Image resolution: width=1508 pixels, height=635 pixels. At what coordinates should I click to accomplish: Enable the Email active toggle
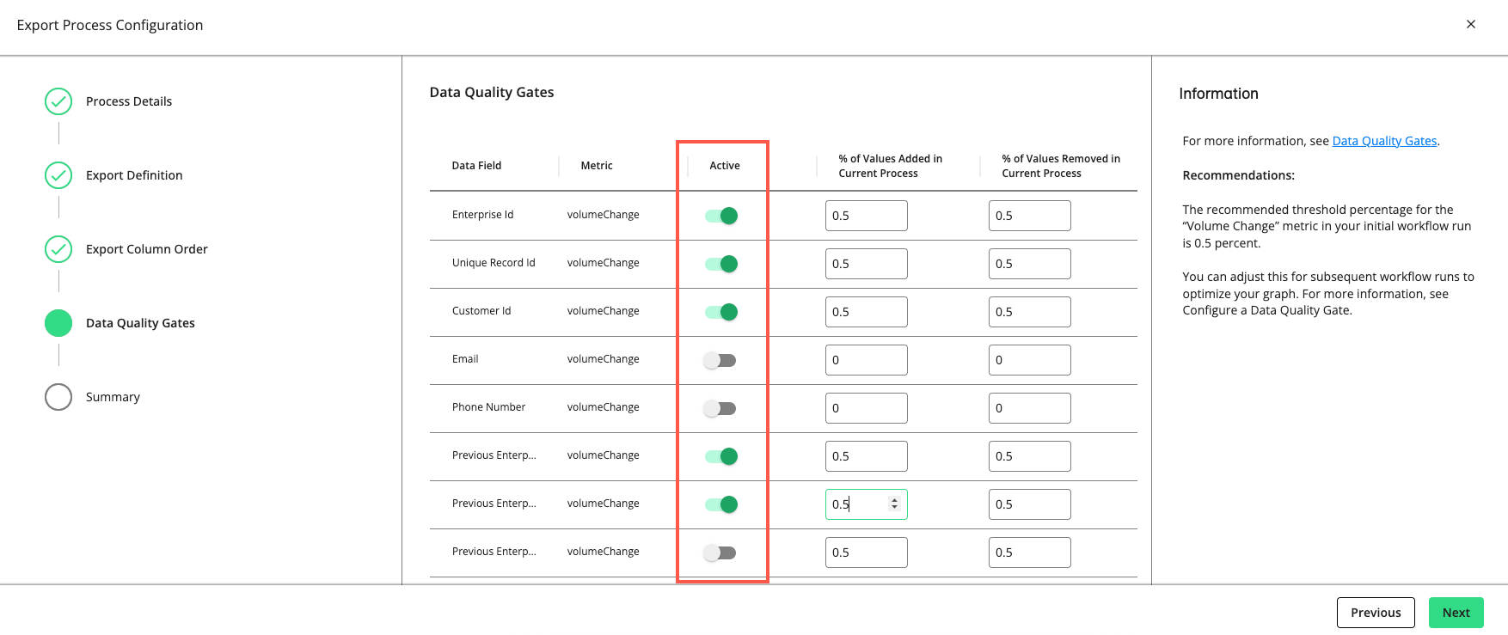pos(720,360)
